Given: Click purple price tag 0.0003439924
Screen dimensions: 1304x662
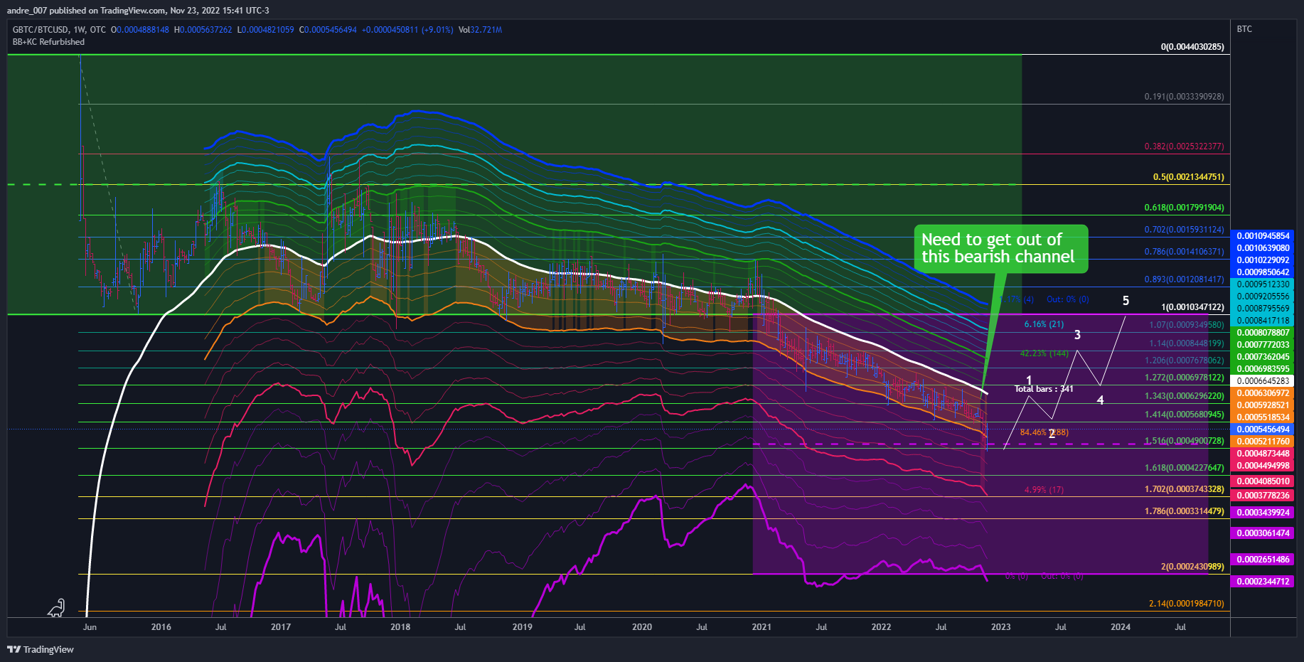Looking at the screenshot, I should 1263,513.
